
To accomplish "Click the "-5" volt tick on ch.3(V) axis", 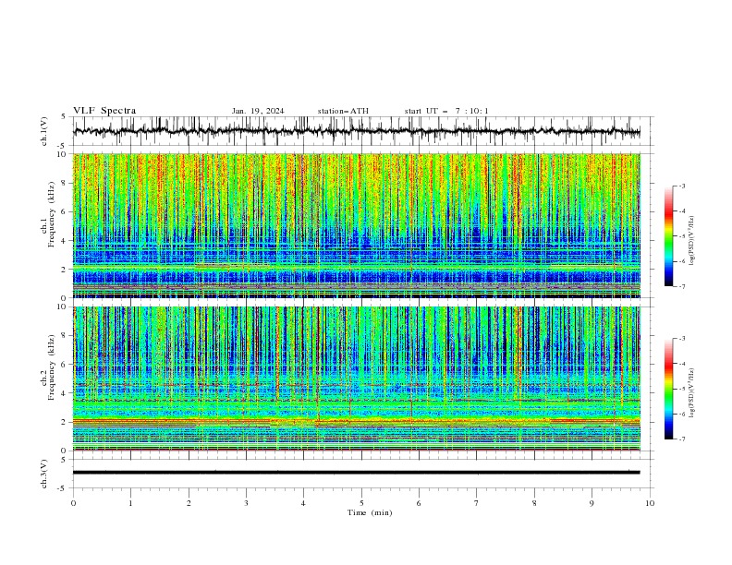I will pyautogui.click(x=62, y=488).
